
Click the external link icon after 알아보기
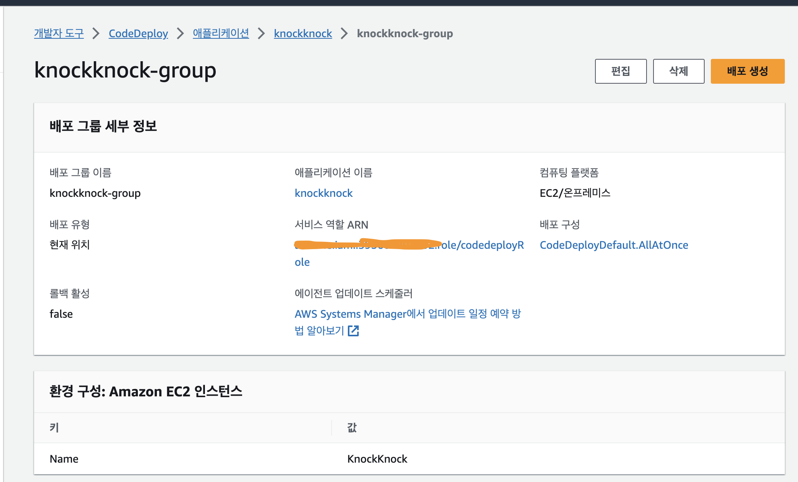pos(353,331)
